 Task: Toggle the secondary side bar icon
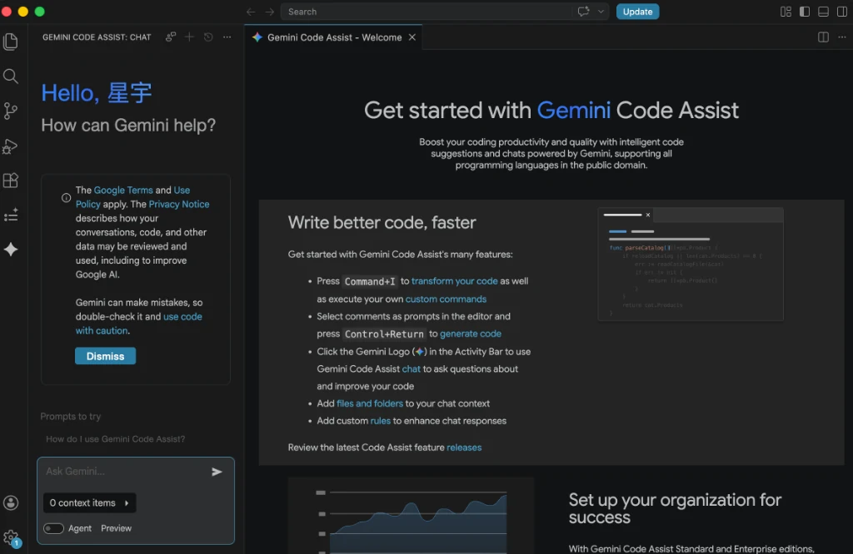tap(841, 12)
